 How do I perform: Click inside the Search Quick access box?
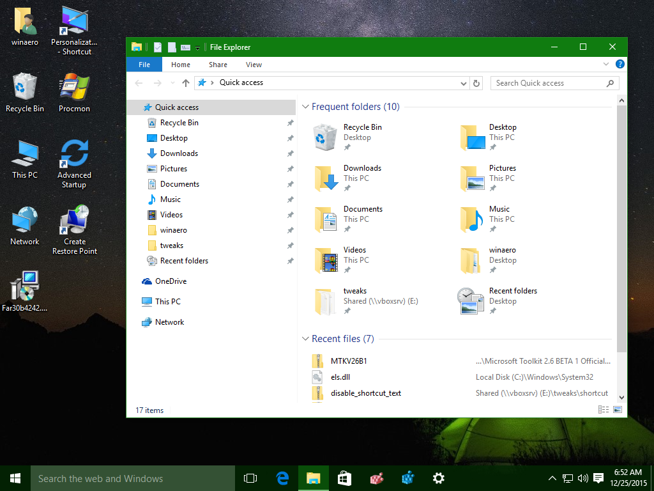(543, 83)
